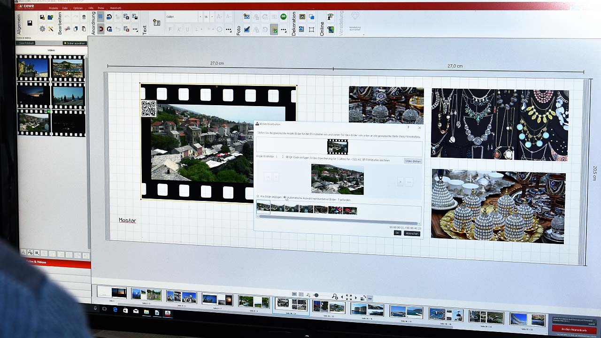Viewport: 601px width, 338px height.
Task: Click the 'Video drehen' button
Action: [412, 161]
